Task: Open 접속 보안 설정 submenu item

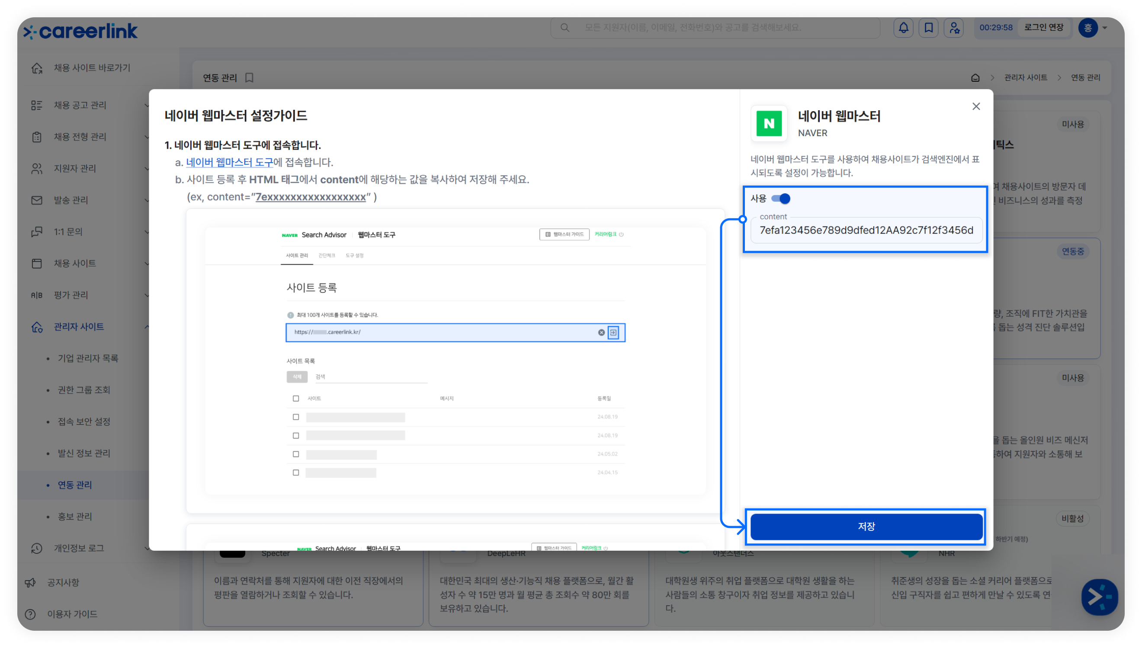Action: pos(83,421)
